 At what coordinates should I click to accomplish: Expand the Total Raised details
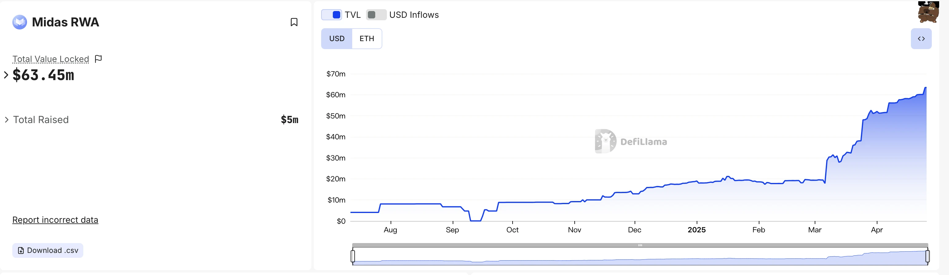tap(7, 120)
